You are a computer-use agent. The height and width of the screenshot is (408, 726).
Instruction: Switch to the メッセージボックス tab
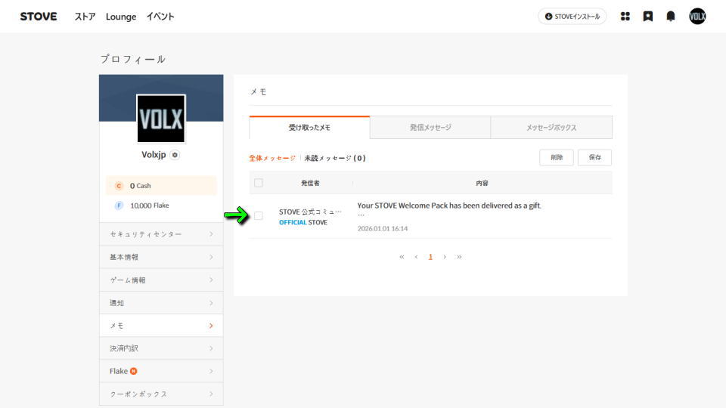click(x=551, y=128)
